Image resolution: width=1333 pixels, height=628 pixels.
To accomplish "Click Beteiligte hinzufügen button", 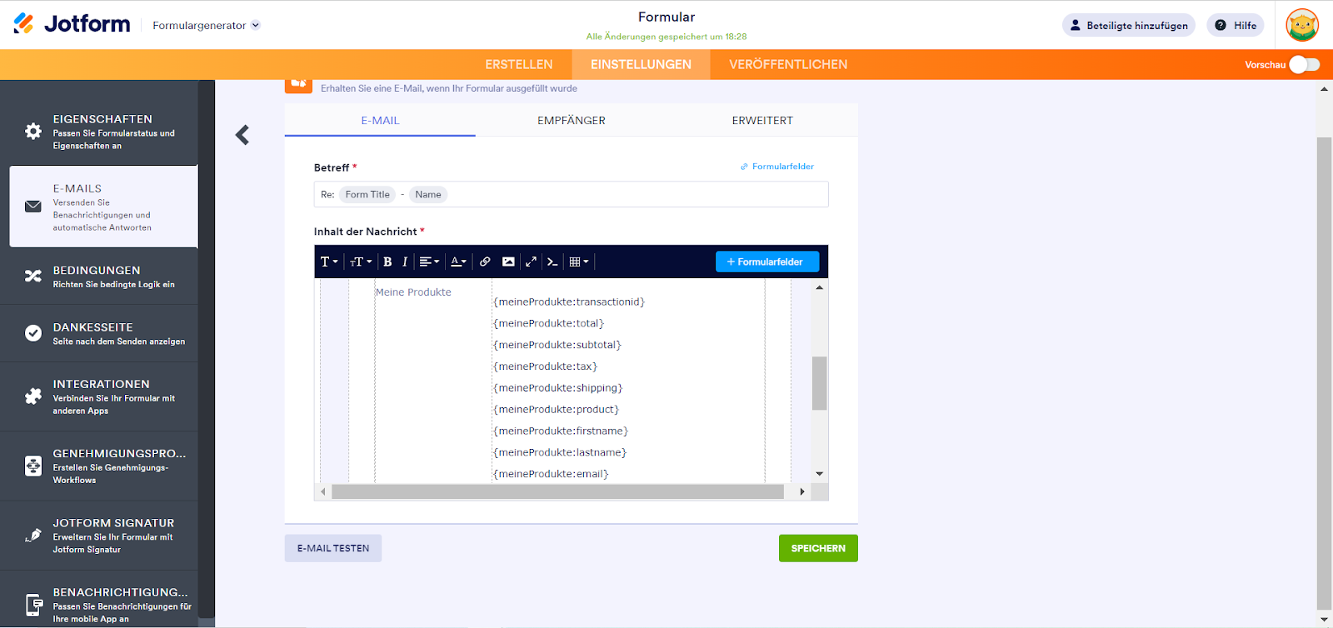I will pos(1129,25).
